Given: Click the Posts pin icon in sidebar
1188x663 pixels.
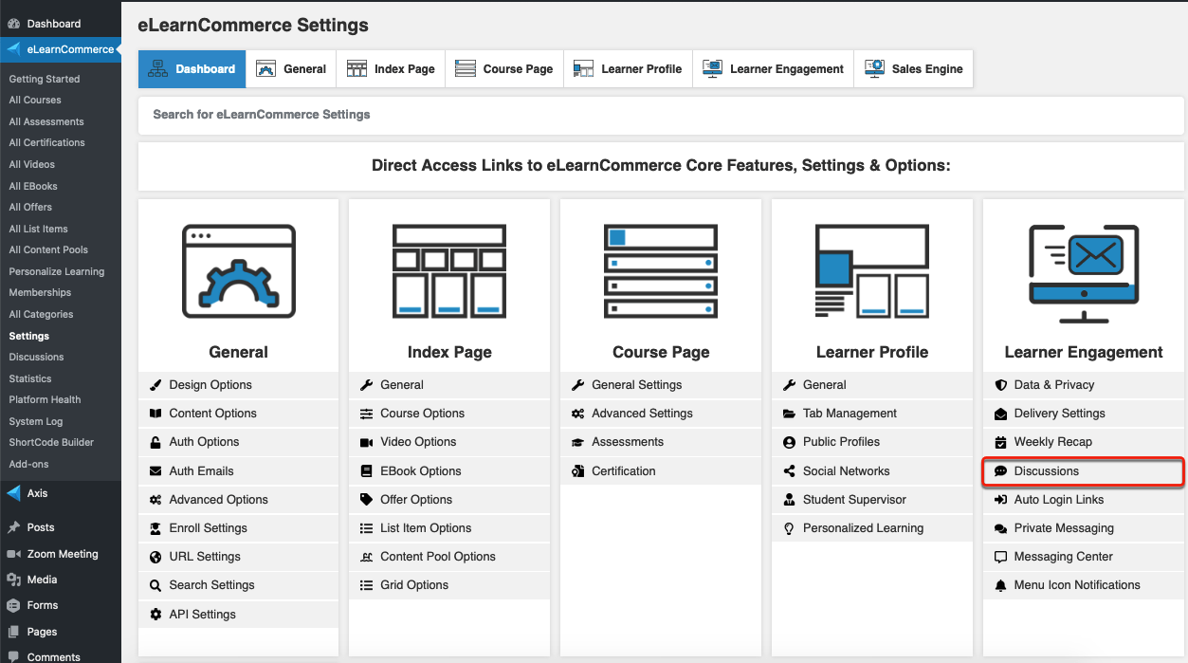Looking at the screenshot, I should [x=13, y=527].
